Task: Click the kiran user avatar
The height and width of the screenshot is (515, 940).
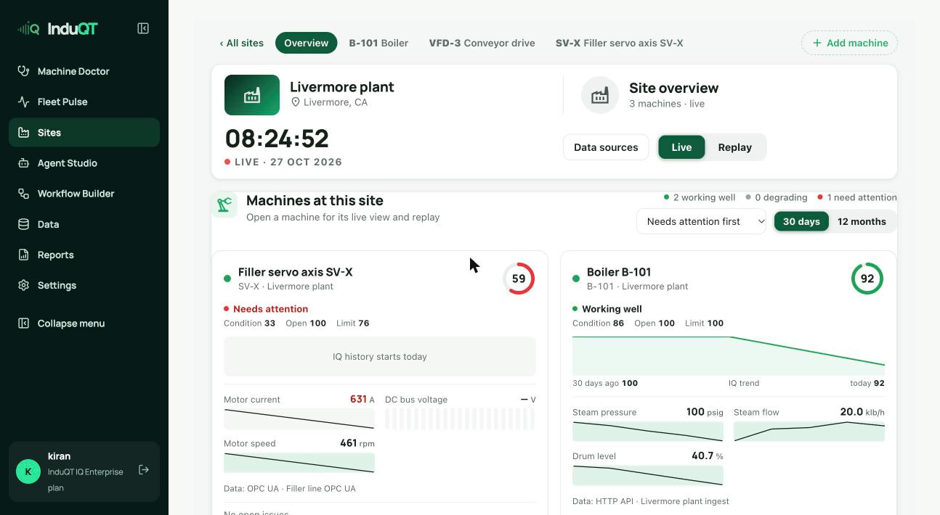Action: [x=28, y=471]
